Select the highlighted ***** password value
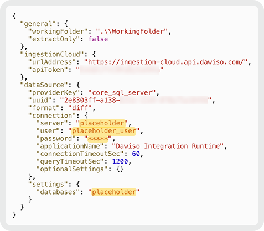 coord(98,139)
